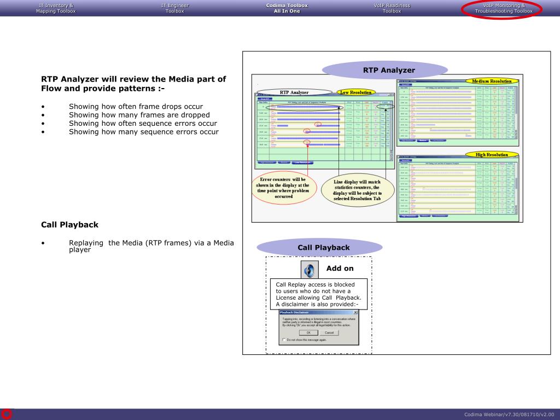Image resolution: width=560 pixels, height=420 pixels.
Task: Click 'Showing how many frames are dropped'
Action: pos(139,115)
